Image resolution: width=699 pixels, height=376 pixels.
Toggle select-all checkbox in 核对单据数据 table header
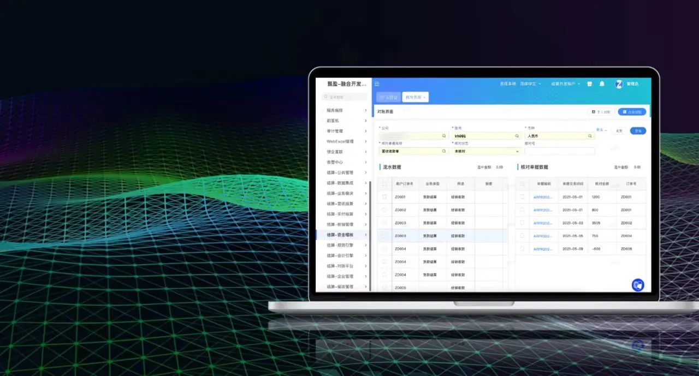523,184
